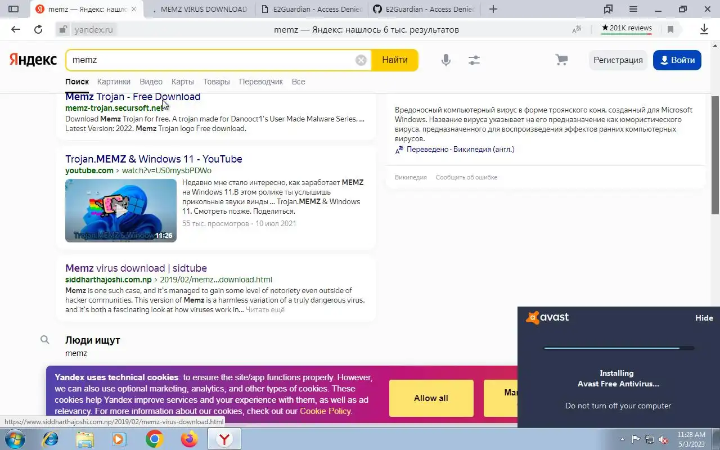Viewport: 720px width, 450px height.
Task: Reload the page with refresh icon
Action: click(38, 30)
